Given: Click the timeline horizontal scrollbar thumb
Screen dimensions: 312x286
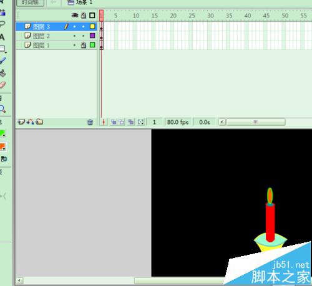Looking at the screenshot, I should [256, 122].
